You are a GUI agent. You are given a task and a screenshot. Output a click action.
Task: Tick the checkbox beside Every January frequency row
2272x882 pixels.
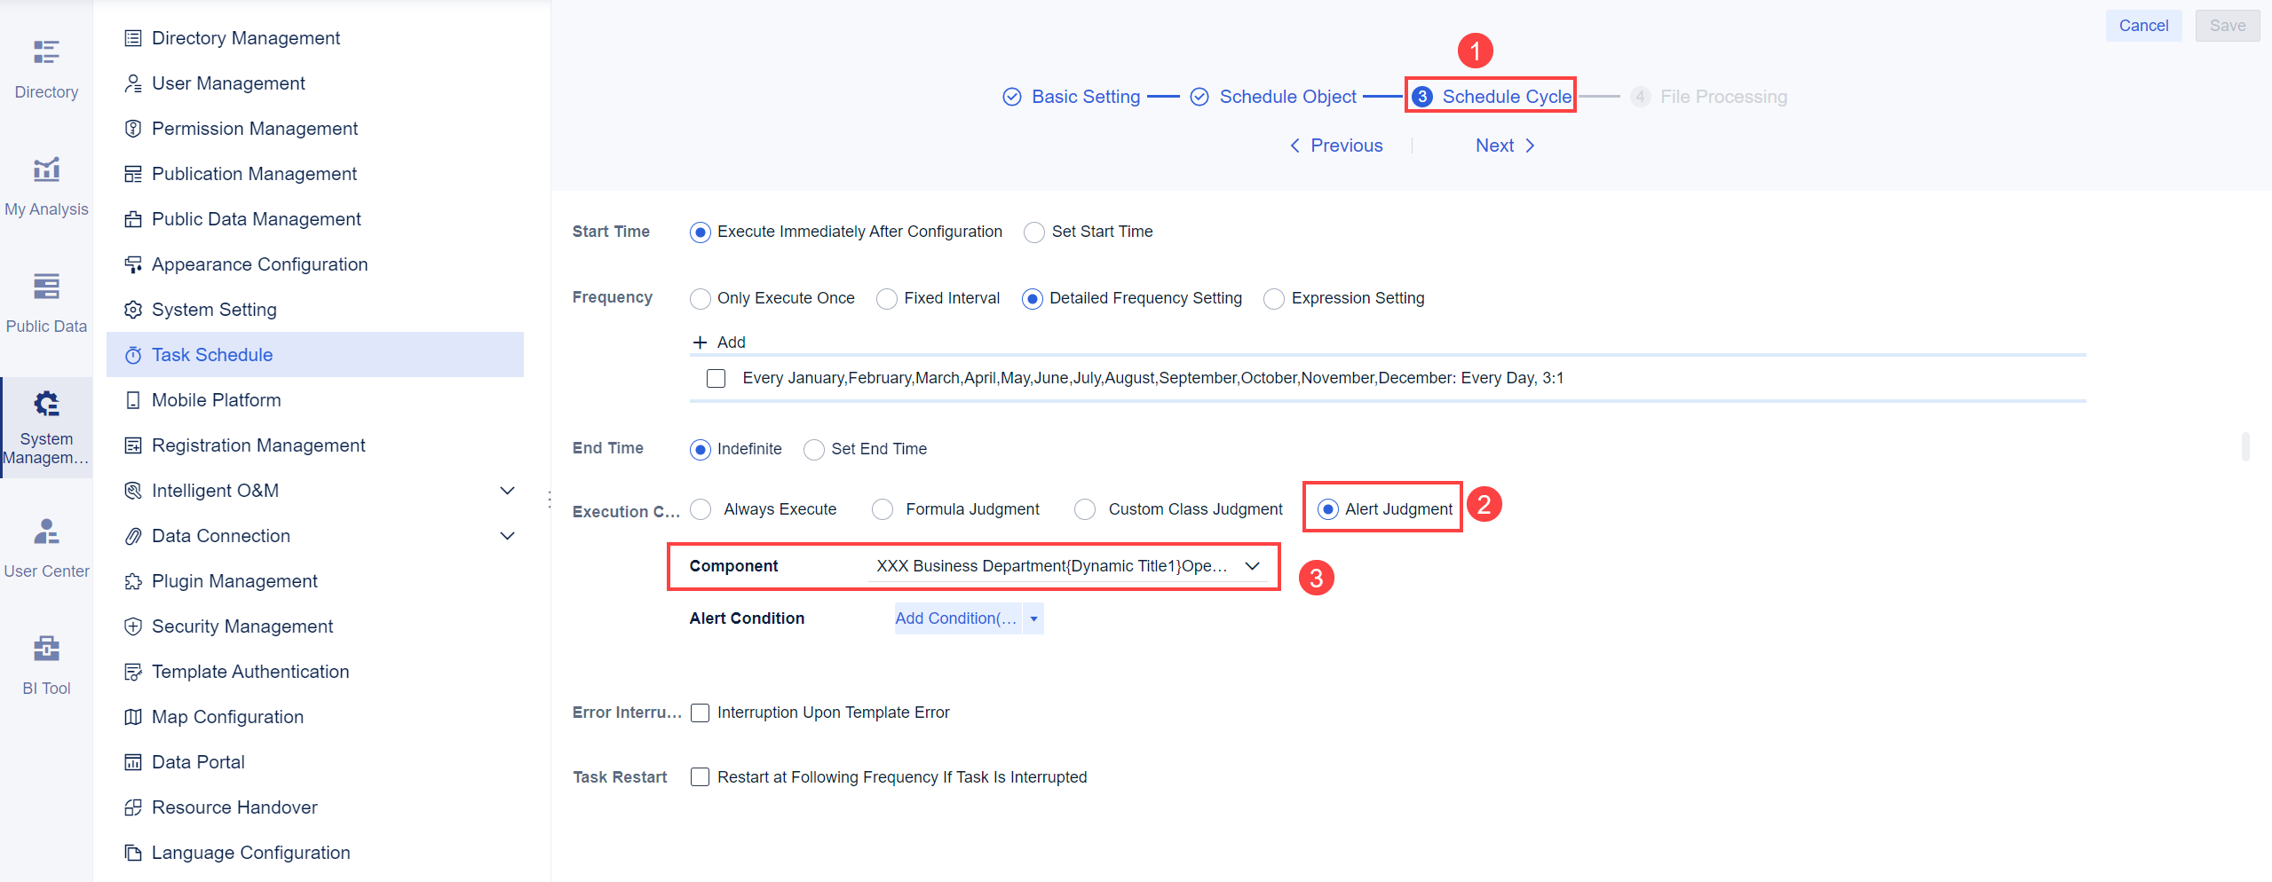[x=716, y=379]
